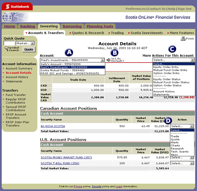197x191 pixels.
Task: Choose Alerts in the Action list
Action: point(175,142)
